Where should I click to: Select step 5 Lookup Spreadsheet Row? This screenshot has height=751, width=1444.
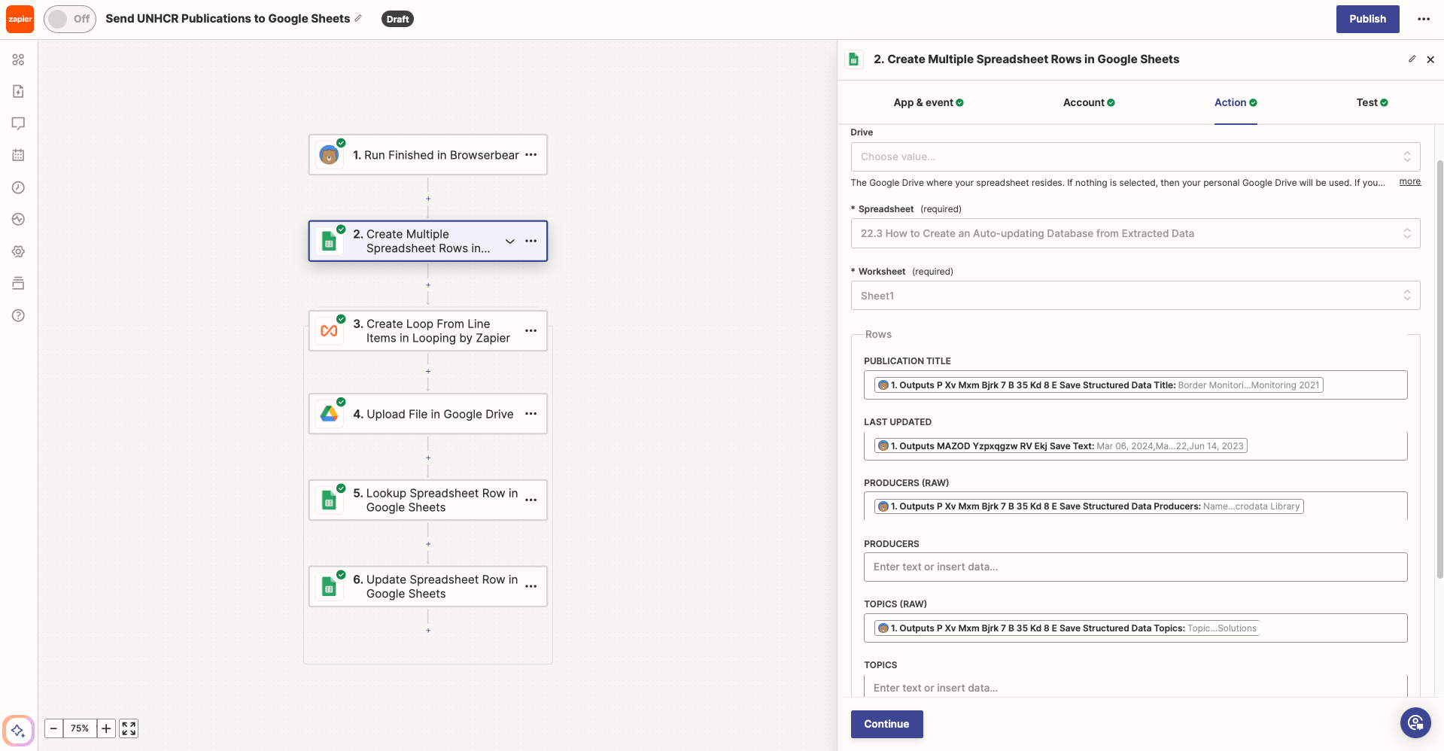(x=428, y=500)
